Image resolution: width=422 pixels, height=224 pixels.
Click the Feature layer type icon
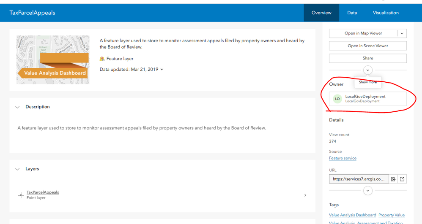coord(102,59)
